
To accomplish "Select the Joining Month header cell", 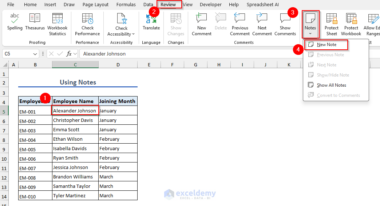I will coord(118,101).
